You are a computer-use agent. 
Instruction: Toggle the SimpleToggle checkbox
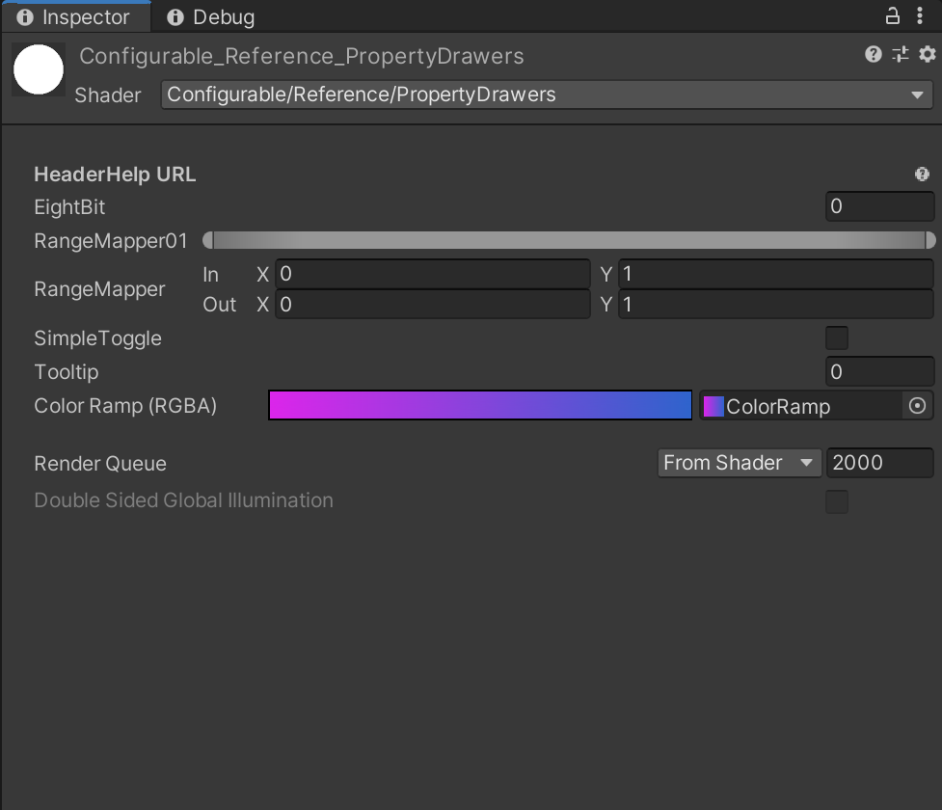(836, 338)
